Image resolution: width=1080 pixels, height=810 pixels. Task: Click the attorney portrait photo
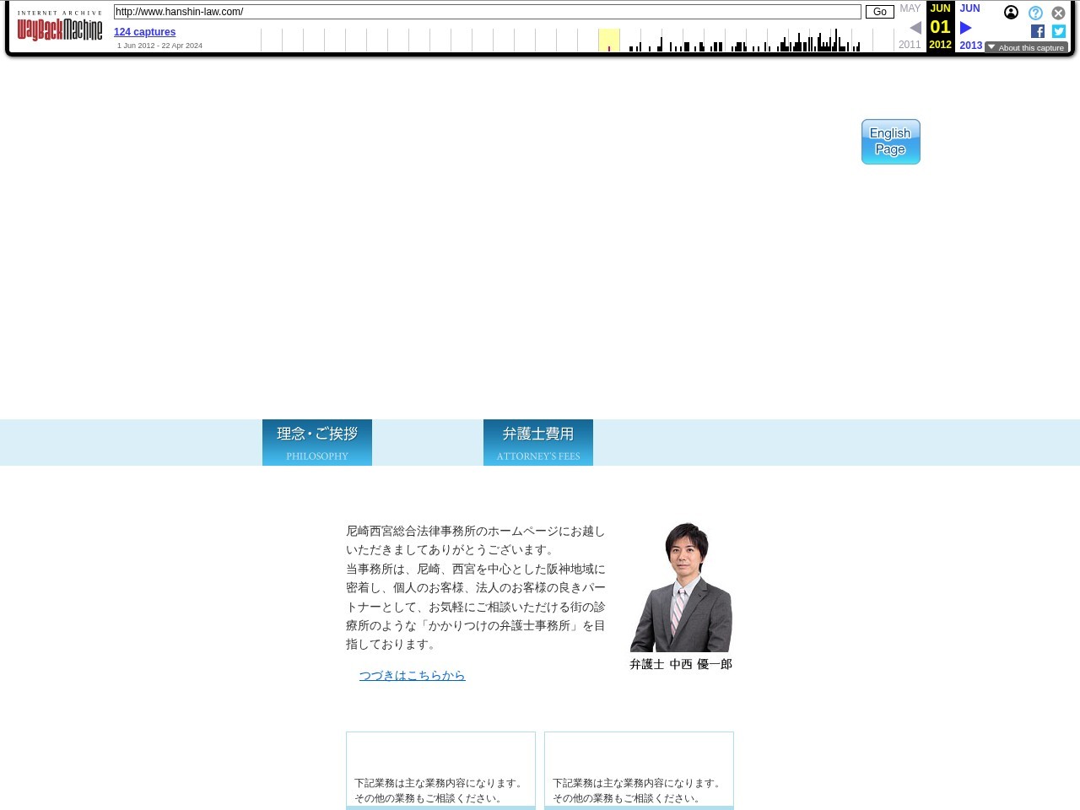(x=681, y=587)
